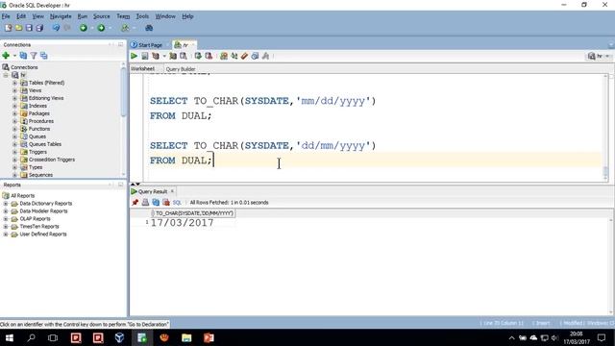Open the File menu
The image size is (615, 346).
click(6, 16)
